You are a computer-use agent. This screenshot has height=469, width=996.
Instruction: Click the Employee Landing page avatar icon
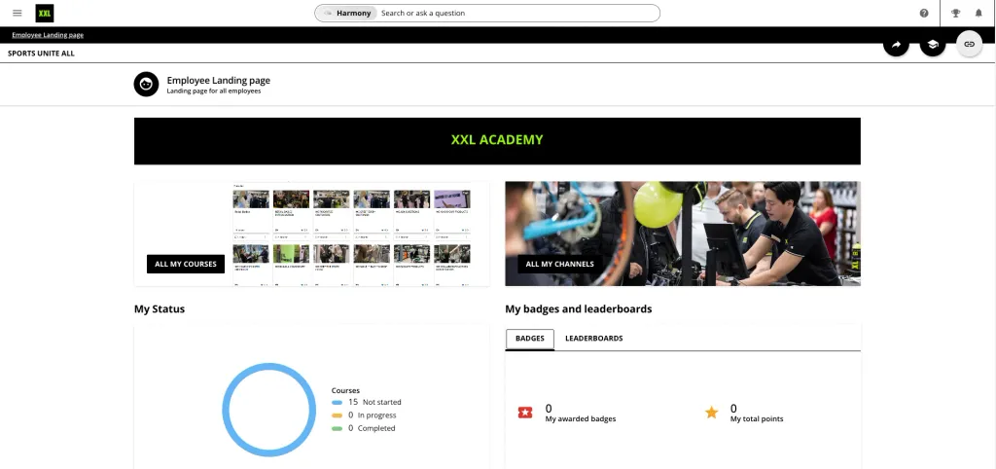point(146,85)
